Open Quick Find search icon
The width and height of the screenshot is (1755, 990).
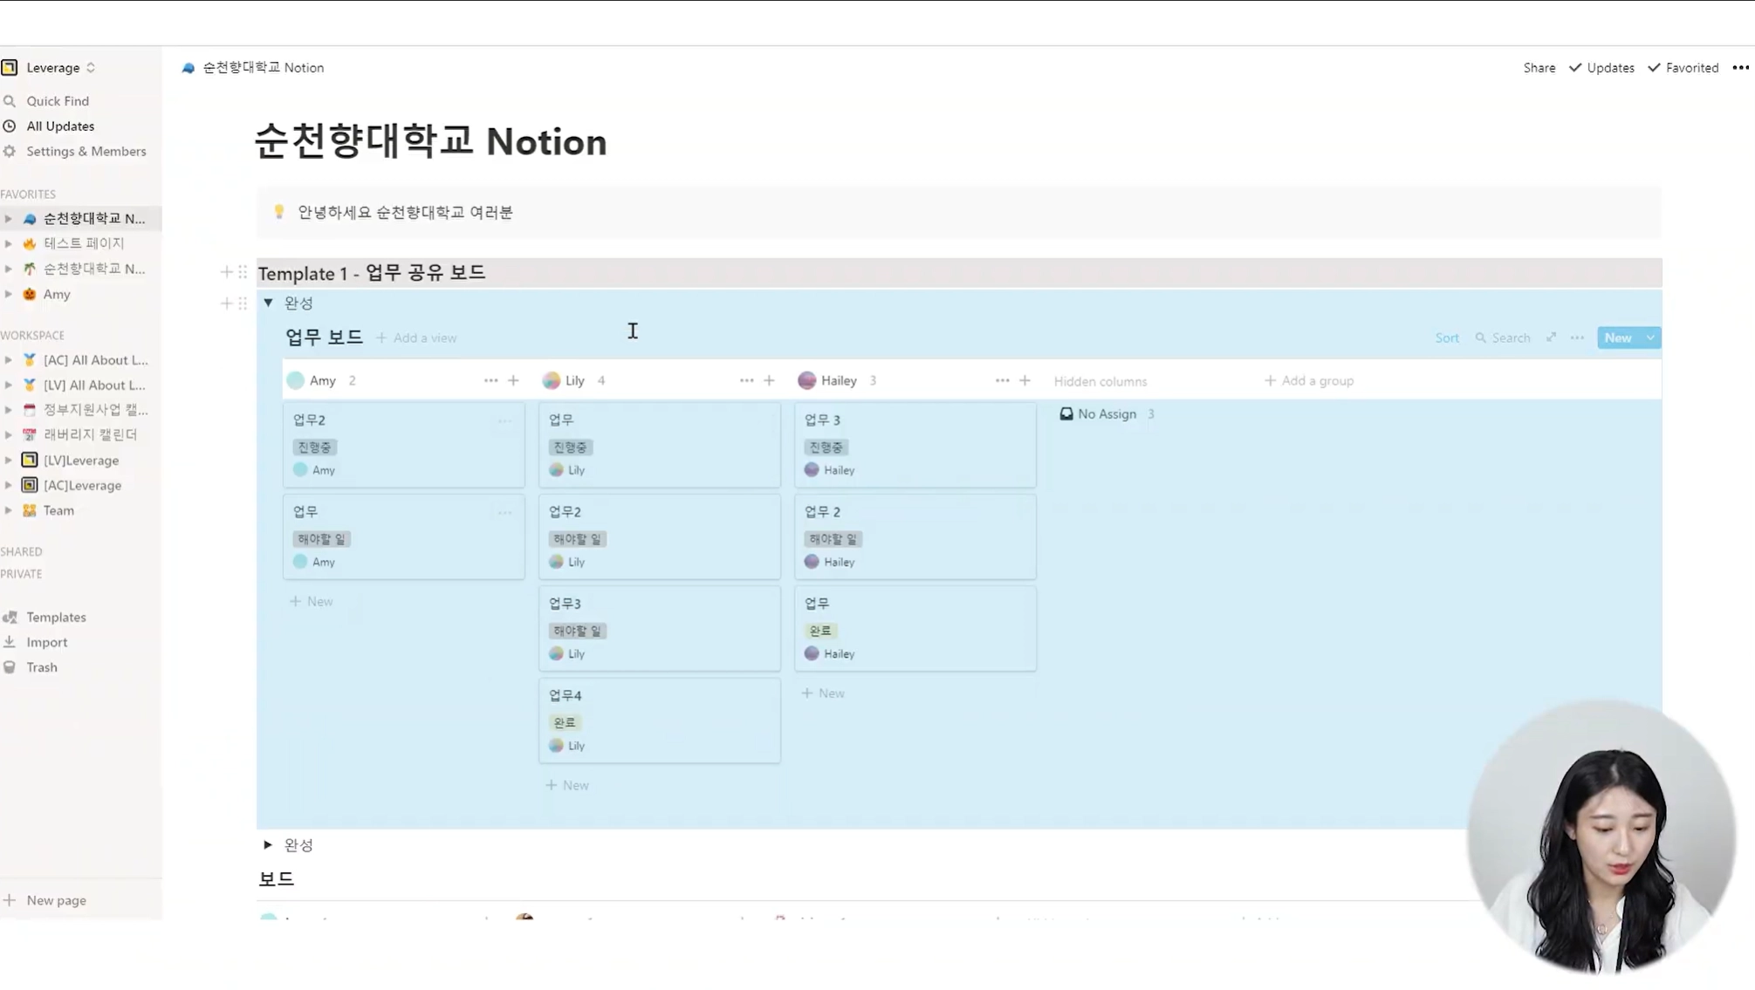click(x=10, y=101)
